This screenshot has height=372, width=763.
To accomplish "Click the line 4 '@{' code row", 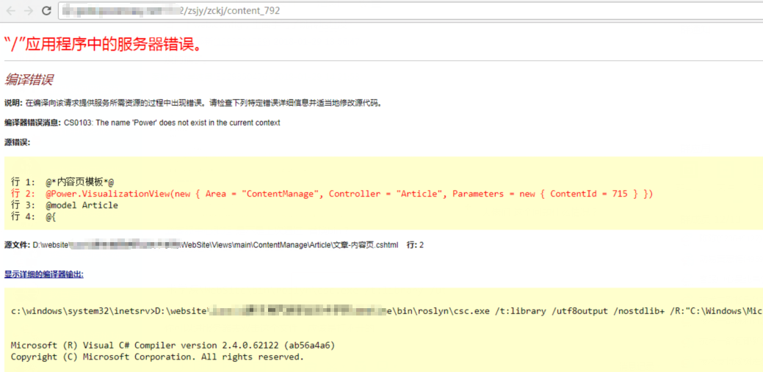I will [51, 217].
